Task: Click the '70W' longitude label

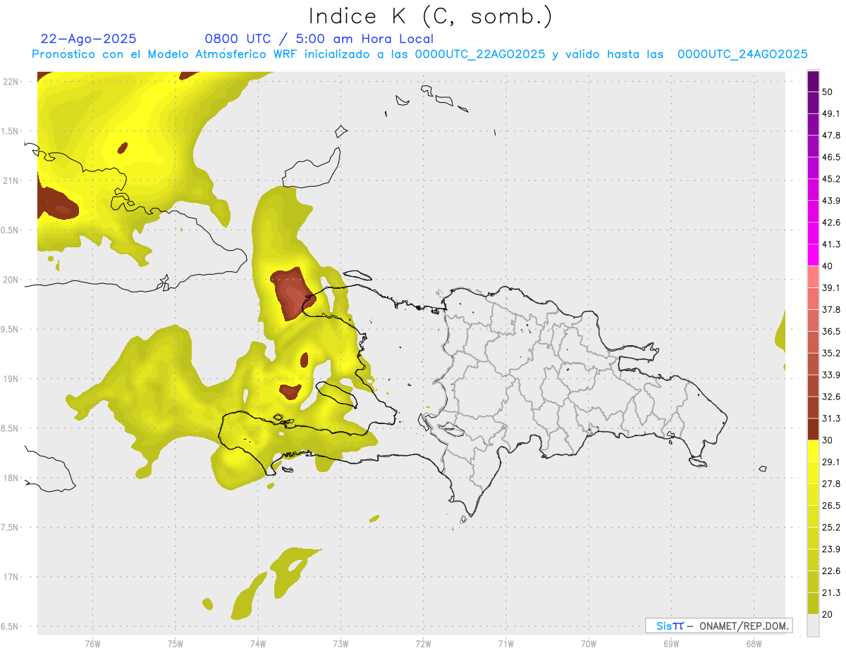Action: coord(589,644)
